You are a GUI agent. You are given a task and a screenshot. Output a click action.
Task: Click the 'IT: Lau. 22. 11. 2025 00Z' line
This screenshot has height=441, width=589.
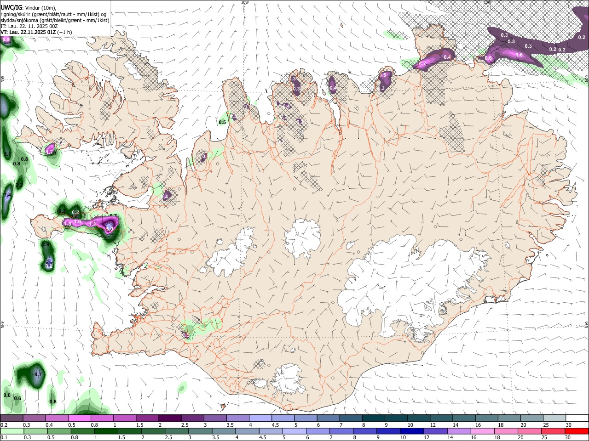pos(29,26)
